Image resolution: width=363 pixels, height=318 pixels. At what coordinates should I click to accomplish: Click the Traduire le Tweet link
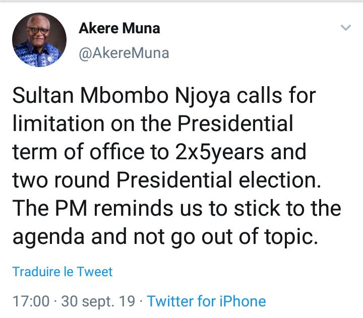click(63, 272)
